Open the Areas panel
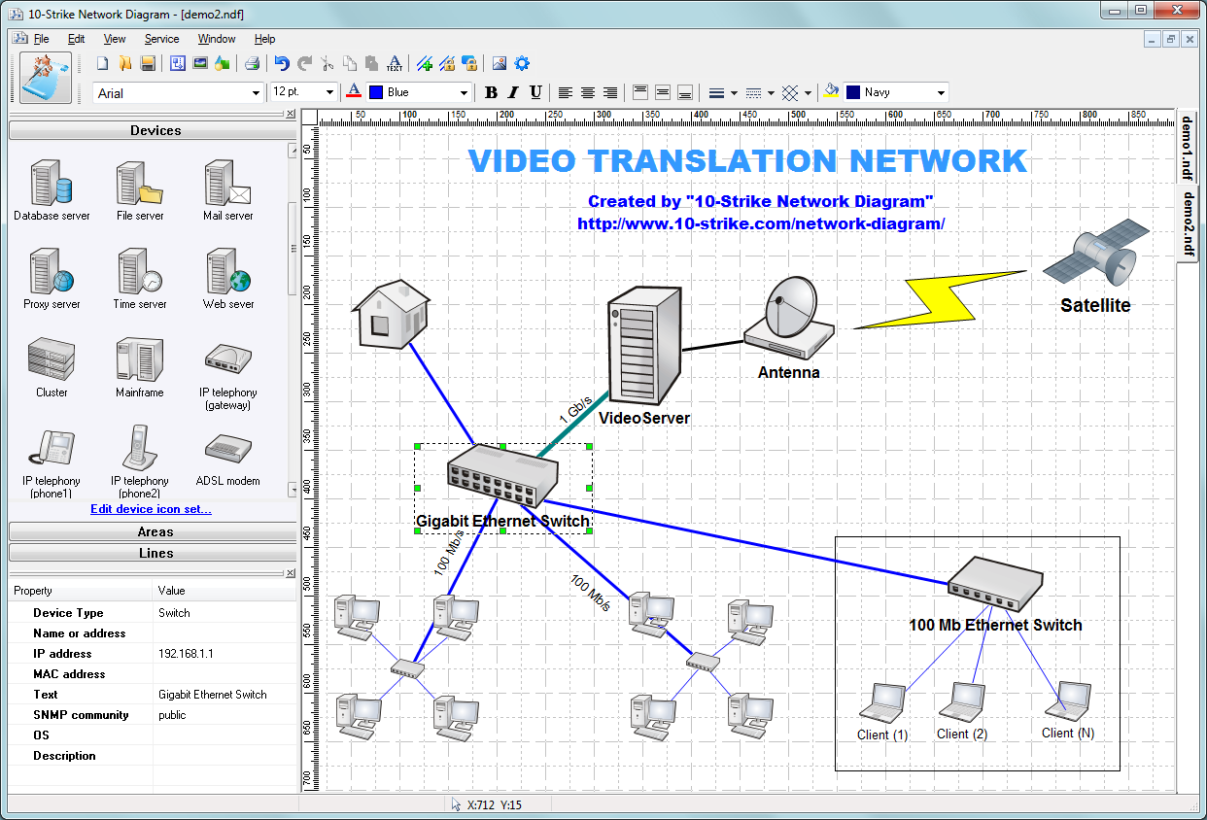Screen dimensions: 1207x820 (152, 531)
